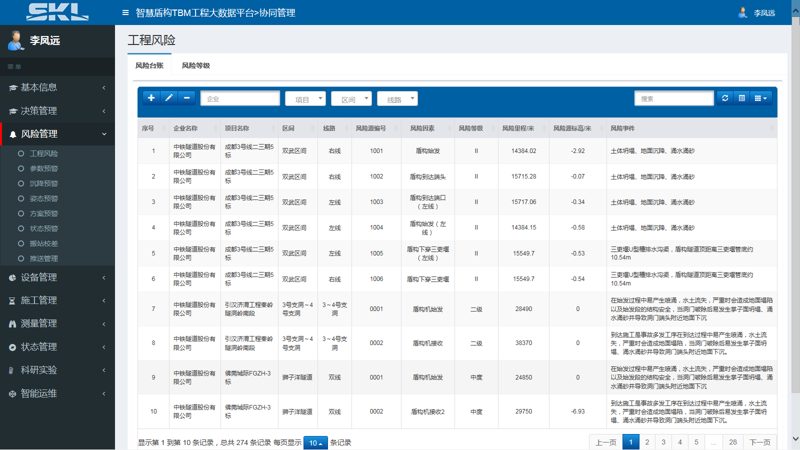Click the 盾构机接收2 risk factor cell

(x=428, y=411)
